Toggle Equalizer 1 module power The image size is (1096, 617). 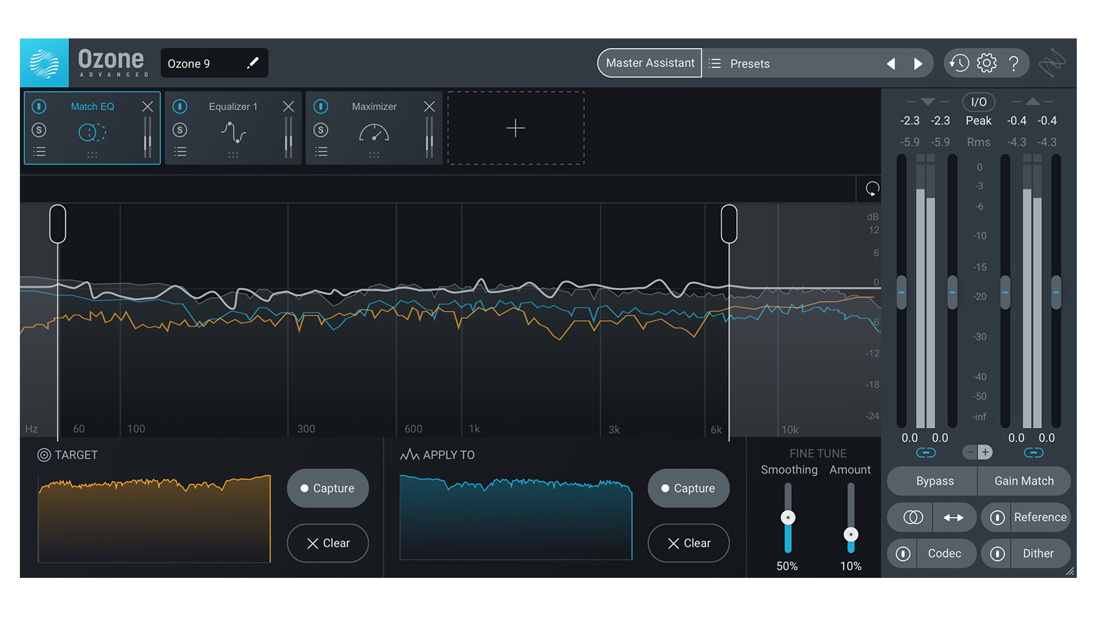[180, 106]
